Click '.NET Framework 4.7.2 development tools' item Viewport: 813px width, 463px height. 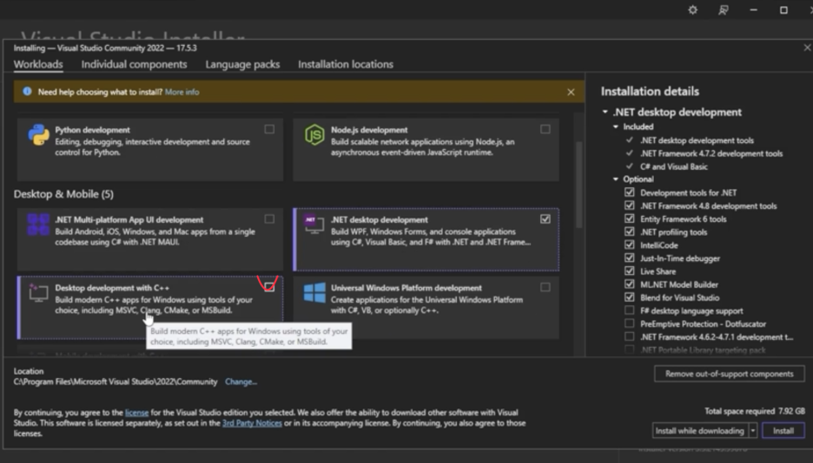click(711, 153)
